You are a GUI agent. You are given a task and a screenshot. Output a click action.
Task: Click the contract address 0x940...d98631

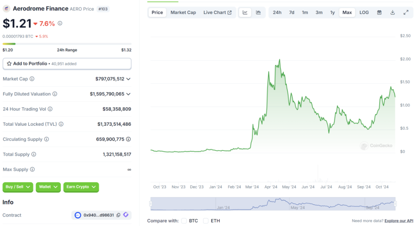[99, 215]
